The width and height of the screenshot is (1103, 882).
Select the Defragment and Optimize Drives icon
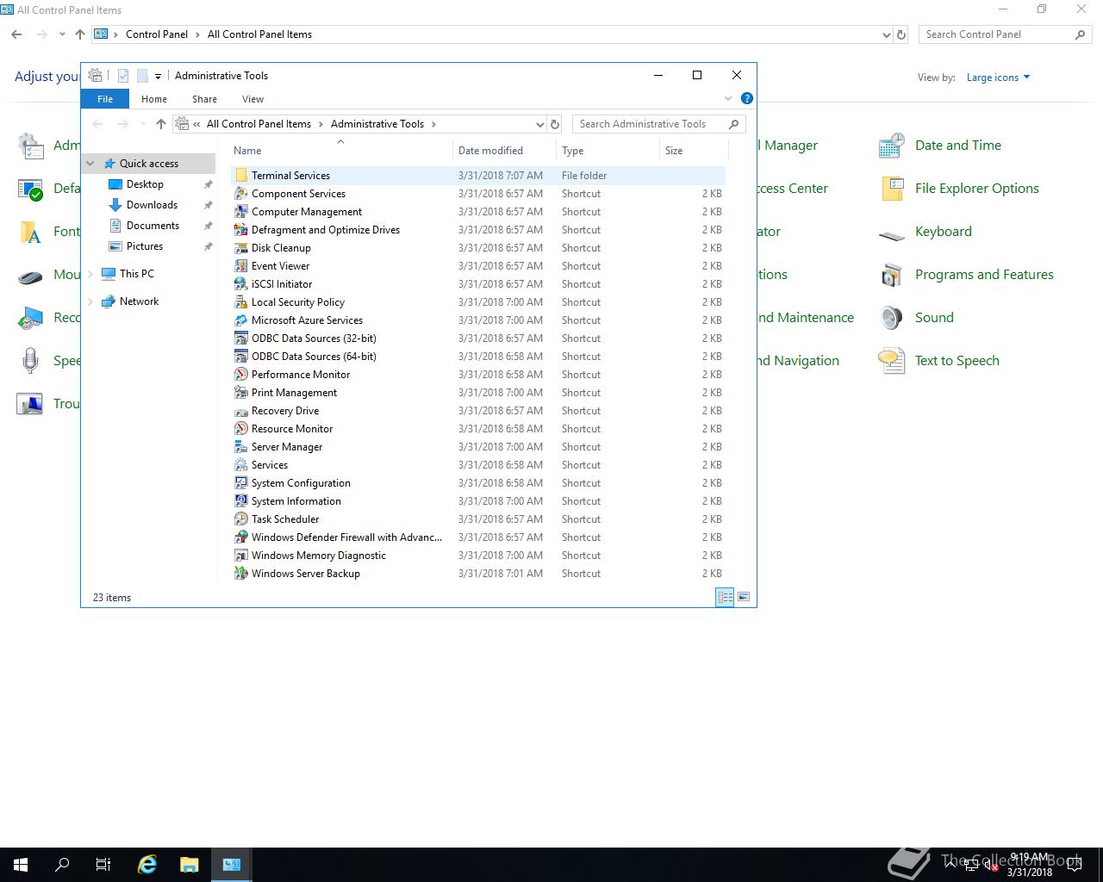[x=241, y=230]
